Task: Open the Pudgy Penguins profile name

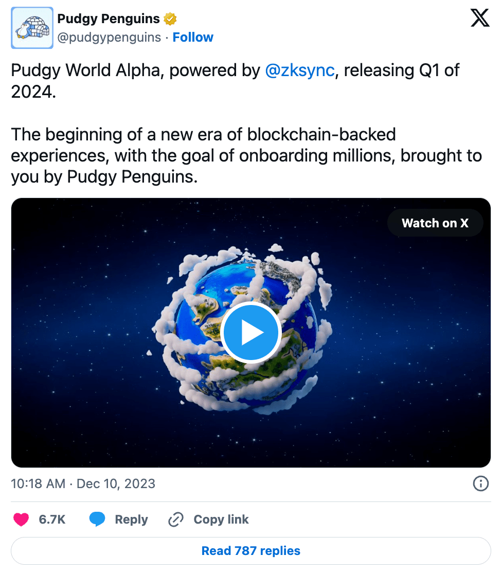Action: coord(108,19)
